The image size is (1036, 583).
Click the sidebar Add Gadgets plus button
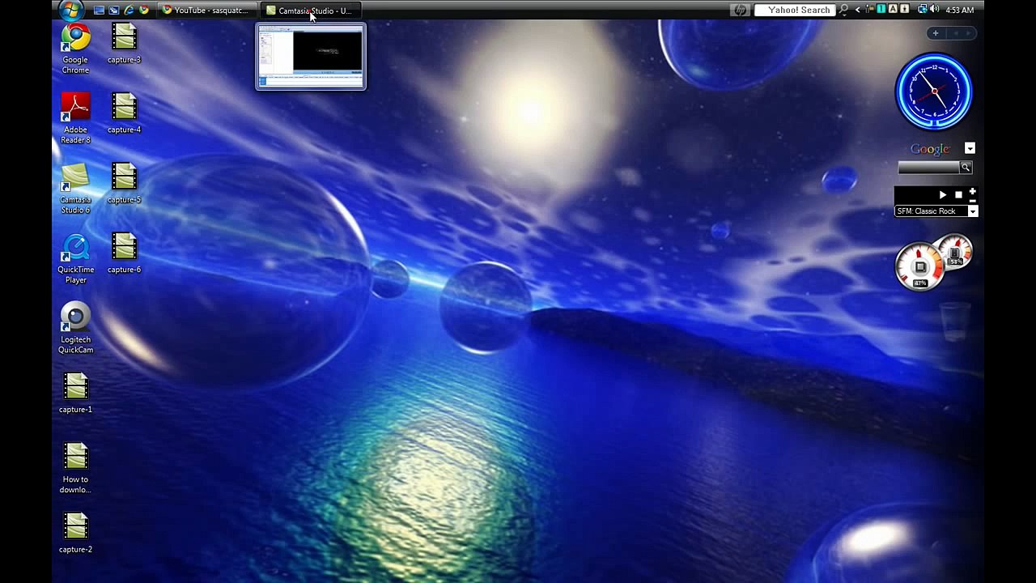[935, 33]
